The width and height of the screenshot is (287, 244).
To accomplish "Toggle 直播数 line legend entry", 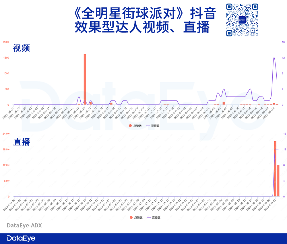I will 154,218.
